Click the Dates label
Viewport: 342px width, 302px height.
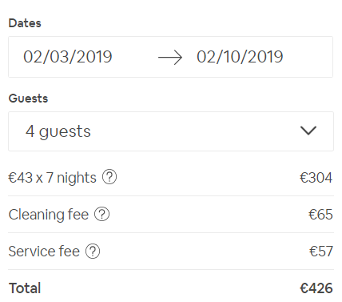(25, 23)
